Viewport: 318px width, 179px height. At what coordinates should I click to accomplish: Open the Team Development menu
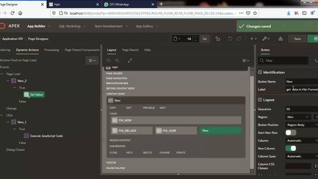(108, 26)
